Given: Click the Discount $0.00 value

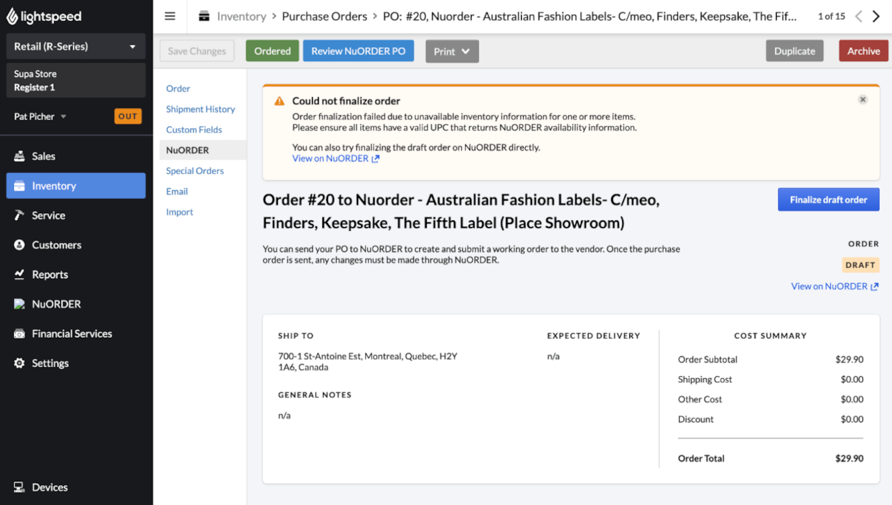Looking at the screenshot, I should (x=852, y=419).
